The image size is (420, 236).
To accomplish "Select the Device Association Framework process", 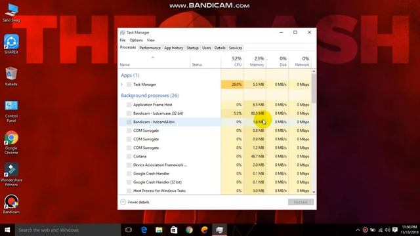I will pyautogui.click(x=215, y=165).
